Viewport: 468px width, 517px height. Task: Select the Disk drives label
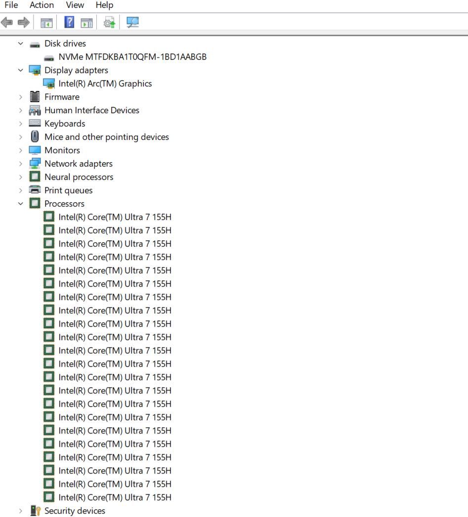point(65,43)
